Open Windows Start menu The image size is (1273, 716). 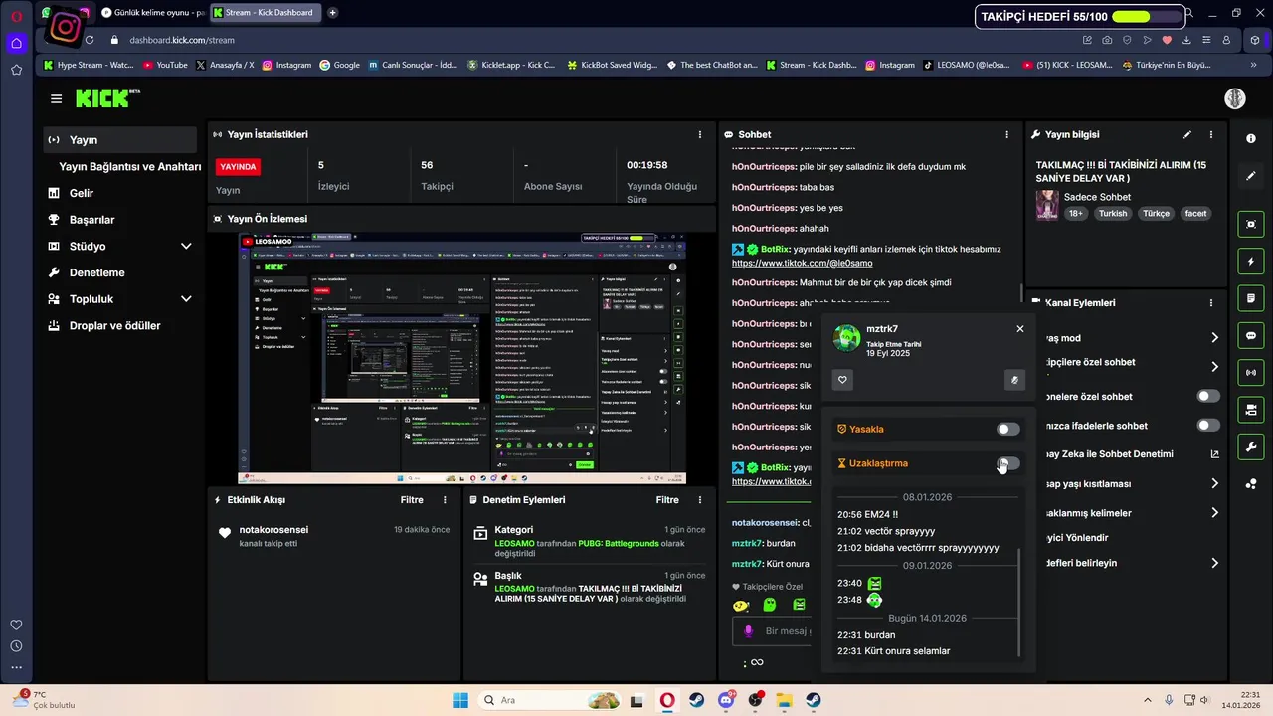coord(460,700)
